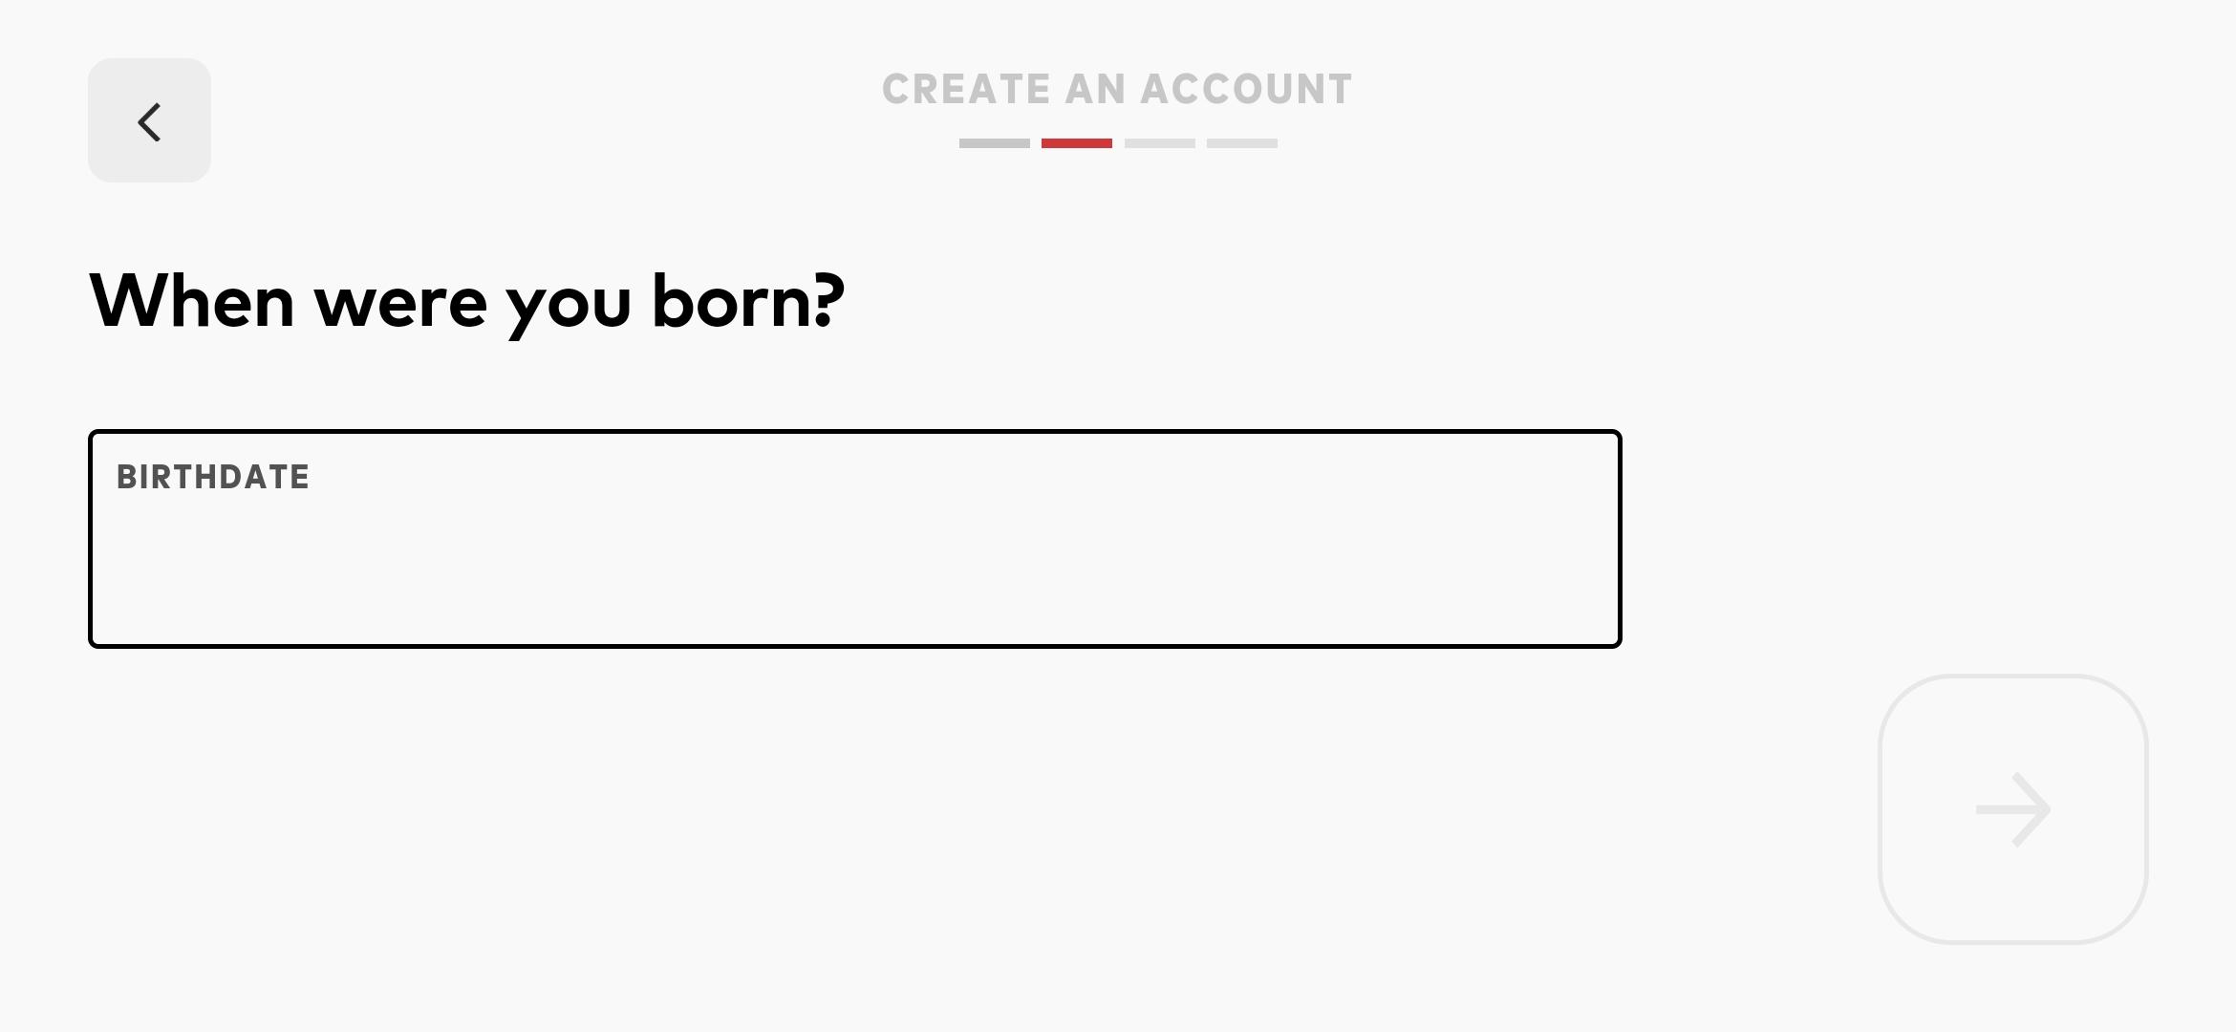
Task: Click the "Create an Account" header title
Action: (1117, 90)
